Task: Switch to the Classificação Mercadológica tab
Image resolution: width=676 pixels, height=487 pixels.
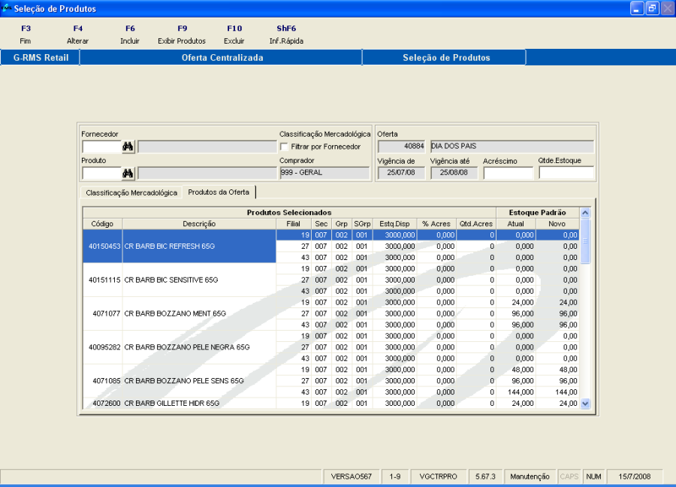Action: 131,192
